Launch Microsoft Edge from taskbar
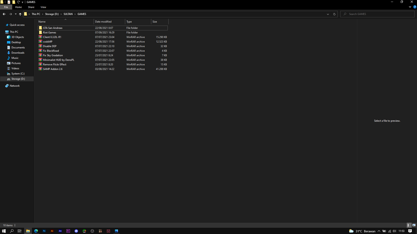Screen dimensions: 417x234 pos(36,231)
